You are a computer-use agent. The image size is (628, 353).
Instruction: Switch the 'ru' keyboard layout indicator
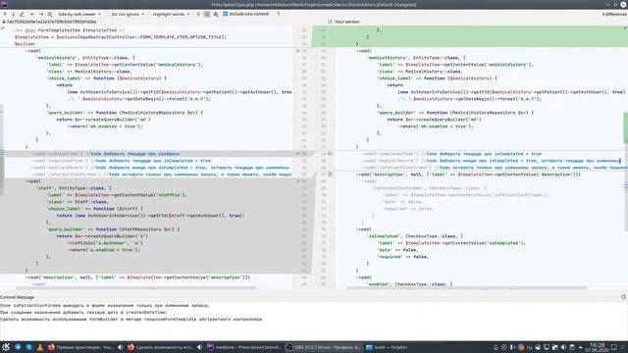pyautogui.click(x=530, y=347)
